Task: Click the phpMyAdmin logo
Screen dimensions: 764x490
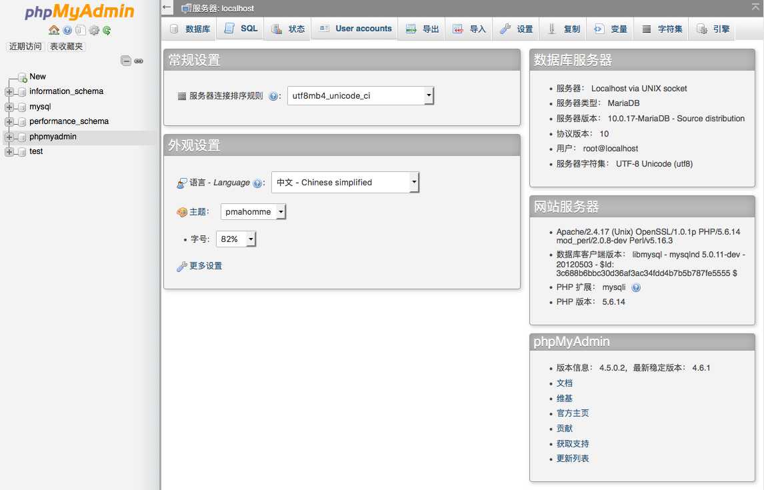Action: (79, 12)
